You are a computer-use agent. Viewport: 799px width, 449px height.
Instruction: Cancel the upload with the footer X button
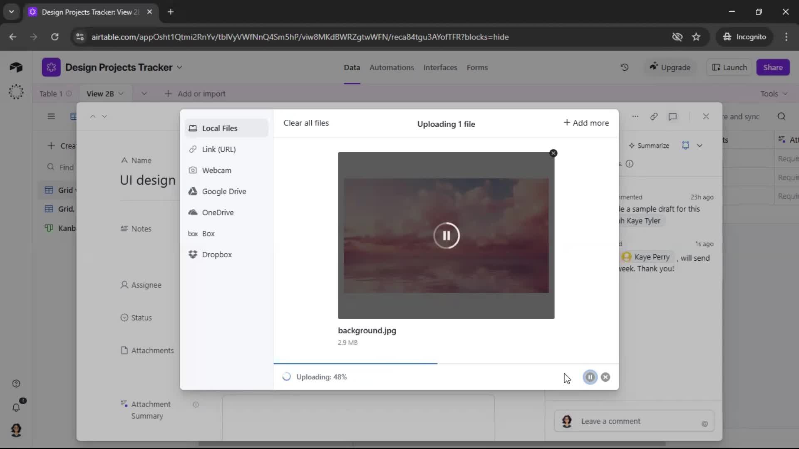pyautogui.click(x=605, y=377)
